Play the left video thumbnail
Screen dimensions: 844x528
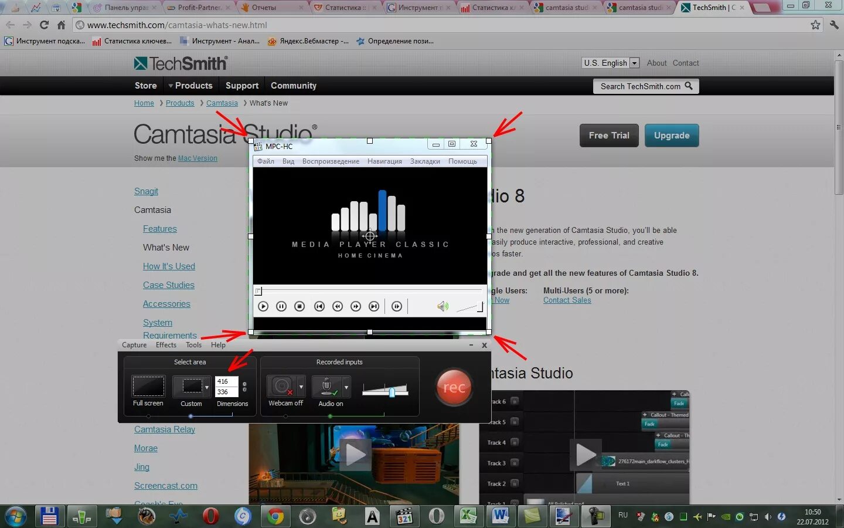tap(355, 453)
